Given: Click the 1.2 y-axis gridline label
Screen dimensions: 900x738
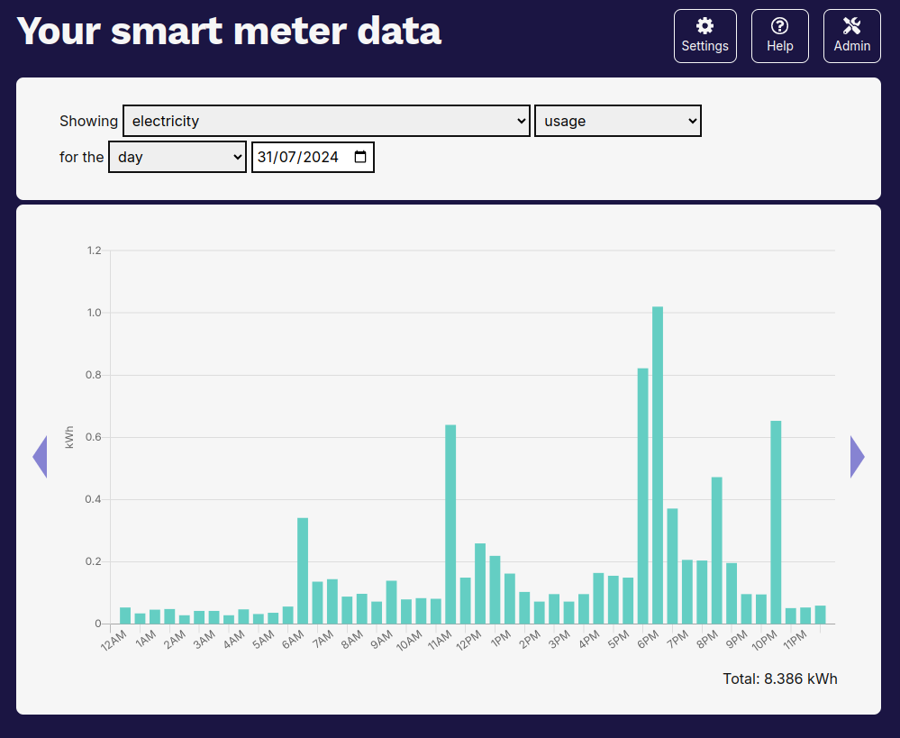Looking at the screenshot, I should click(94, 251).
